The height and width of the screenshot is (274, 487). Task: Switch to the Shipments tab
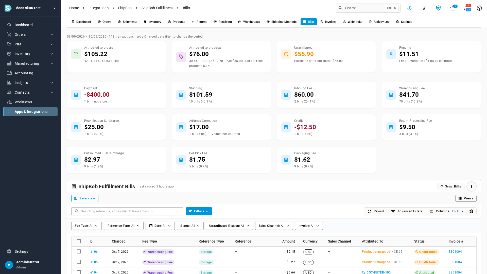(x=128, y=22)
